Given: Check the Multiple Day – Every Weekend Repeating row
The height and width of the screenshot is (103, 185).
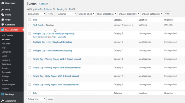Looking at the screenshot, I should tap(30, 42).
